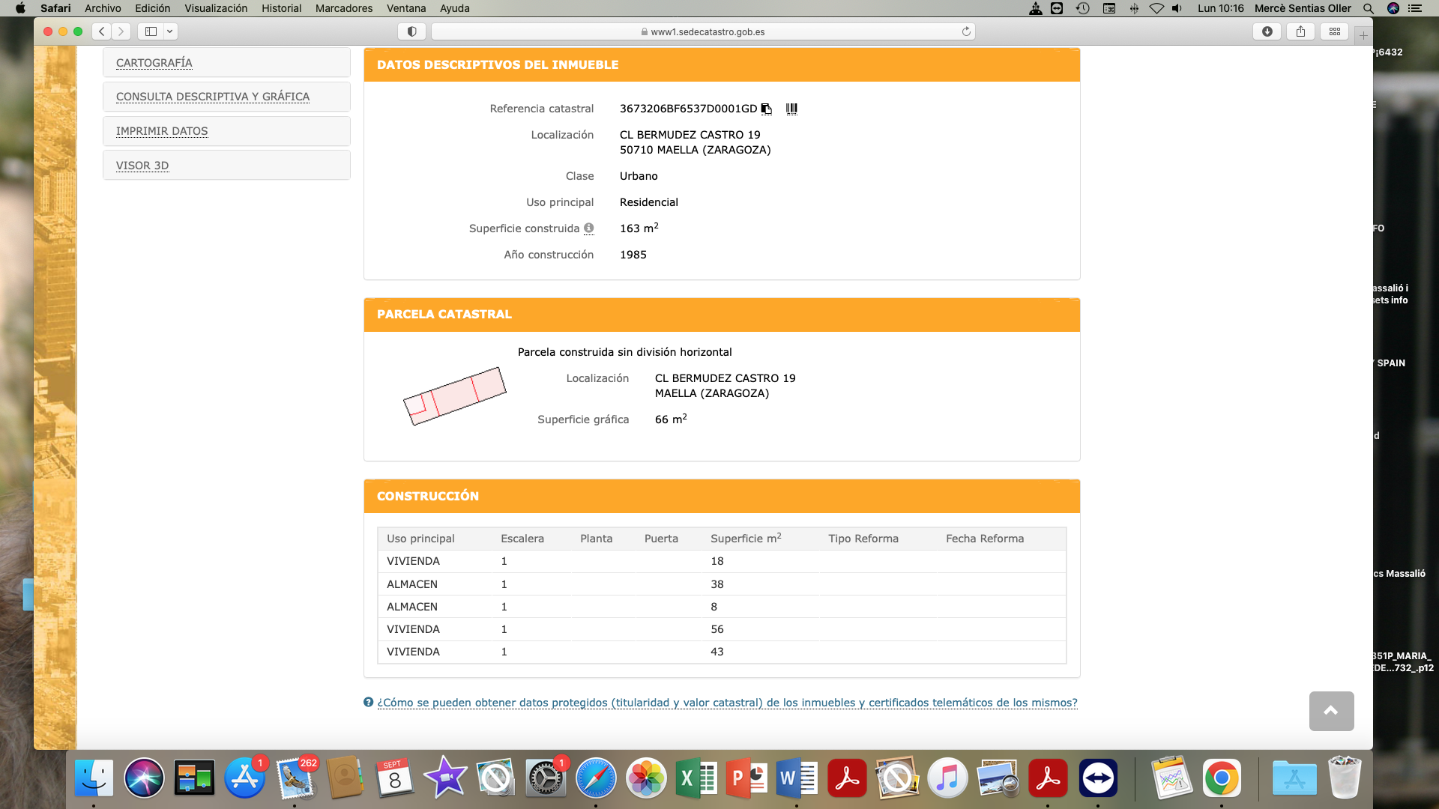This screenshot has width=1439, height=809.
Task: Click the Share icon in Safari toolbar
Action: (1301, 31)
